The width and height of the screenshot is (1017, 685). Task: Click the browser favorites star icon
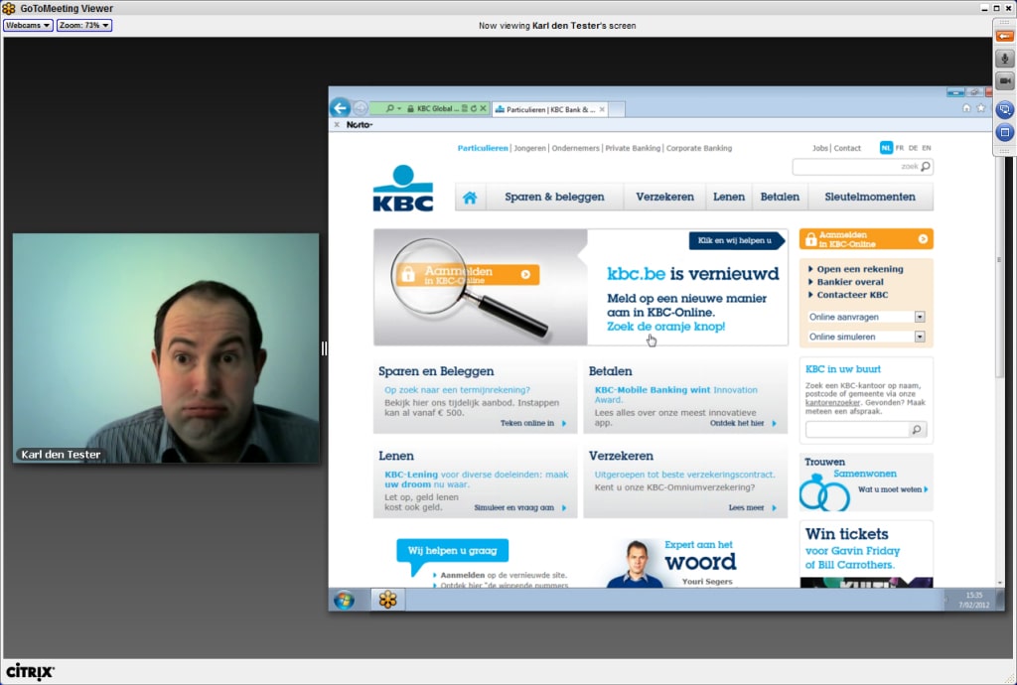[x=980, y=108]
